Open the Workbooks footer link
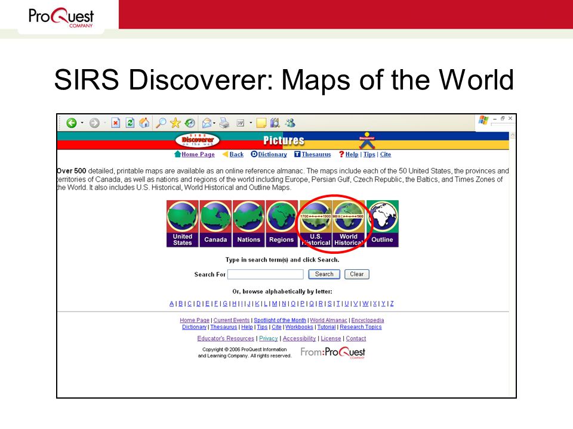 (x=299, y=327)
